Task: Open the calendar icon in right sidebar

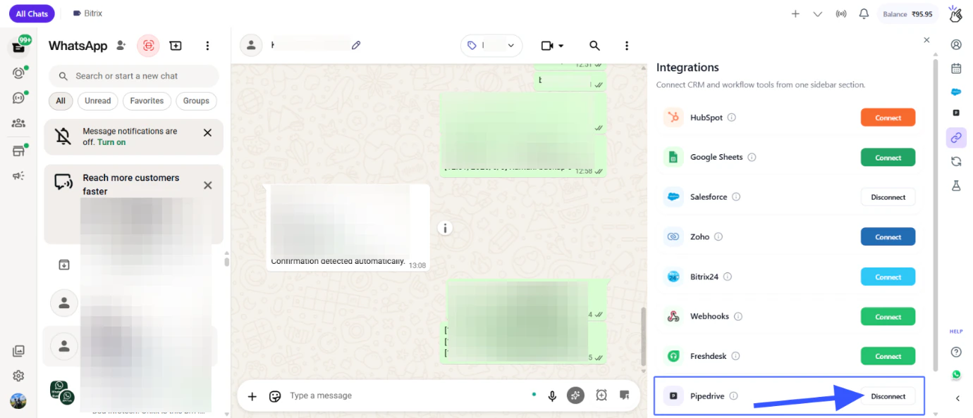Action: point(956,68)
